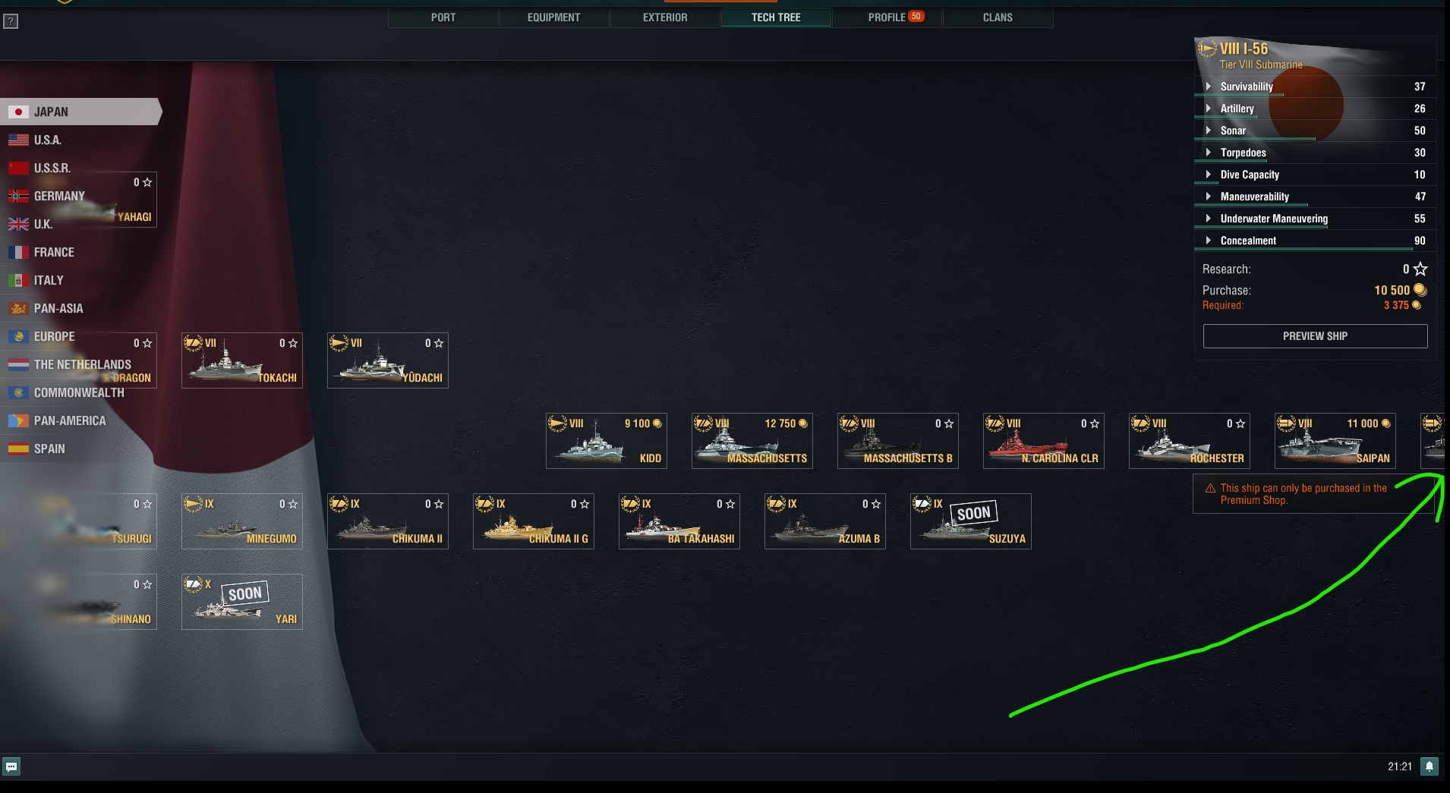Select the U.K. nation flag
The image size is (1450, 793).
[x=18, y=224]
